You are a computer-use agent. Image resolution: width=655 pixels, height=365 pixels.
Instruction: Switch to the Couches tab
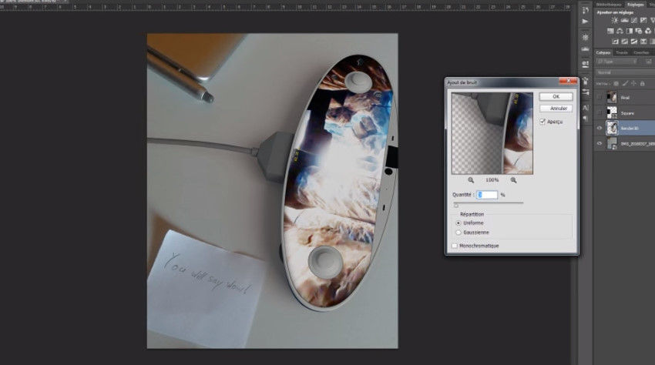pos(641,52)
